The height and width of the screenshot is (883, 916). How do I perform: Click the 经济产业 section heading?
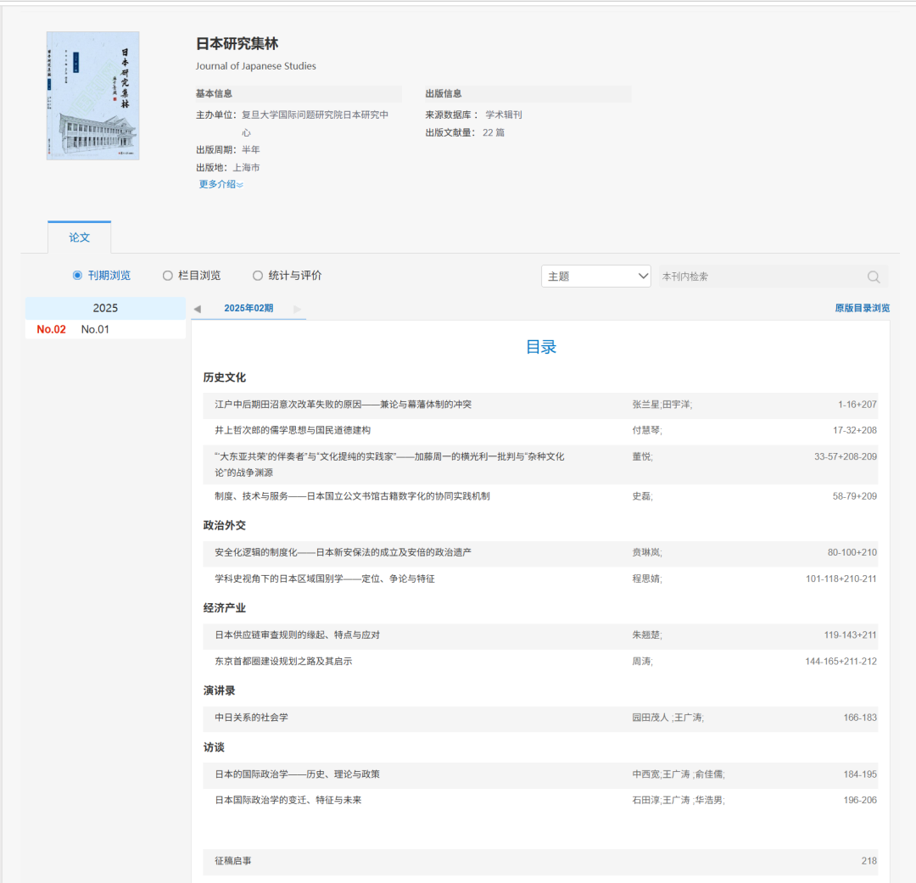click(x=224, y=608)
